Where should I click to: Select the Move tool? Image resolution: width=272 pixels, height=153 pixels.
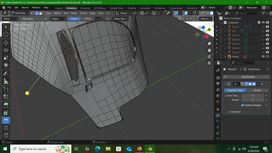click(x=6, y=43)
